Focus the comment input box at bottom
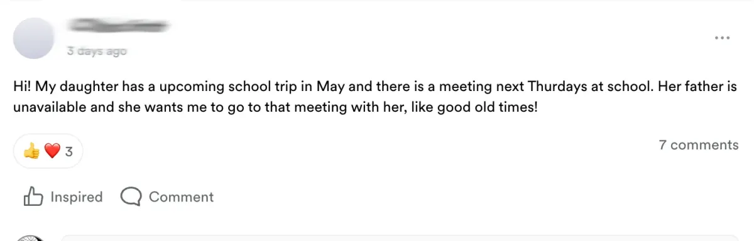Screen dimensions: 754x241 tap(400, 238)
